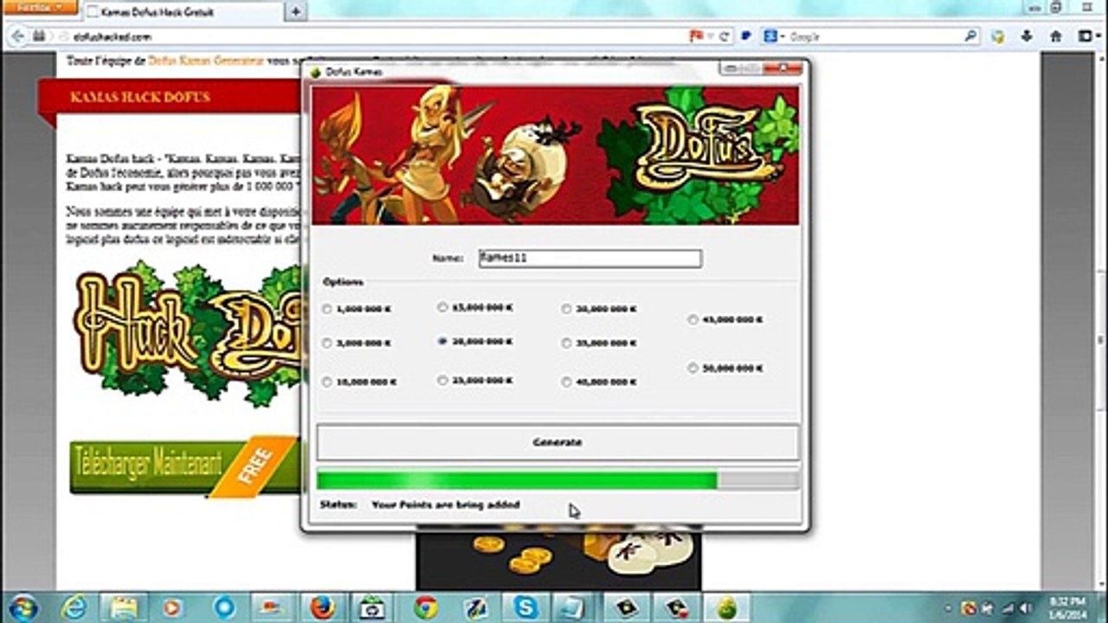Open the search engine dropdown
Viewport: 1108px width, 623px height.
click(773, 36)
